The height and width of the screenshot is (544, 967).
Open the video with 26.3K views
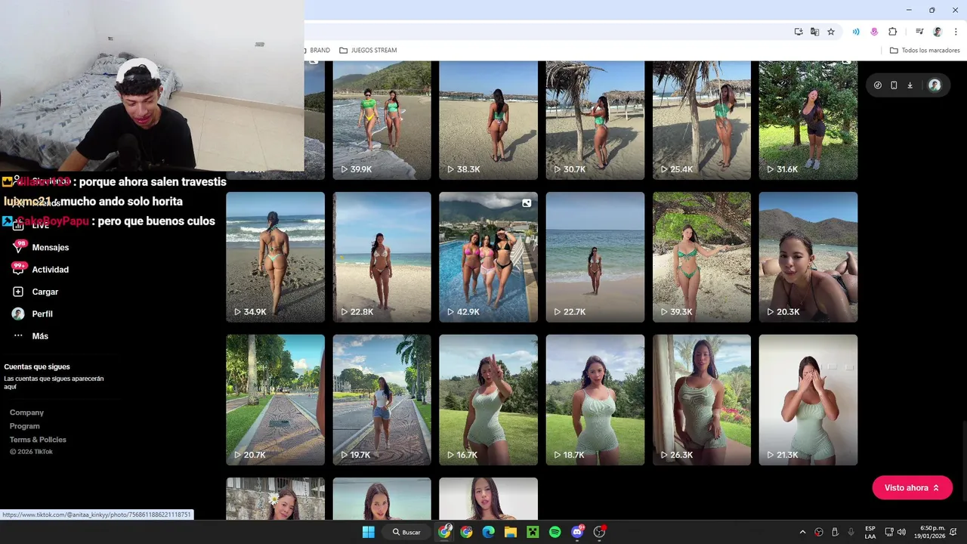click(702, 400)
